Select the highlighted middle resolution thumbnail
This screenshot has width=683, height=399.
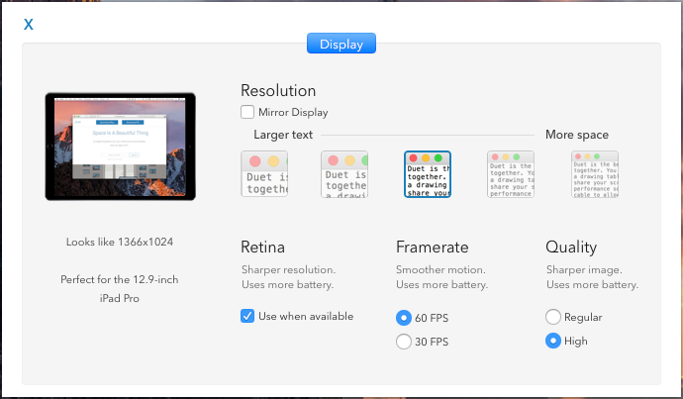[428, 174]
